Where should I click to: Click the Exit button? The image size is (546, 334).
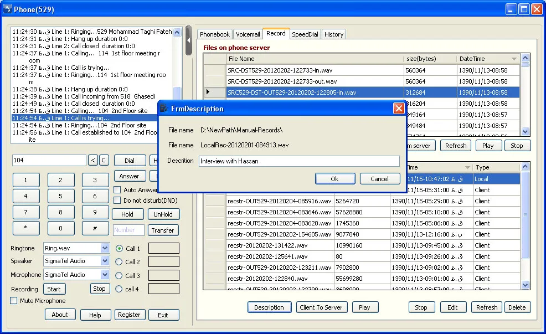click(x=163, y=315)
